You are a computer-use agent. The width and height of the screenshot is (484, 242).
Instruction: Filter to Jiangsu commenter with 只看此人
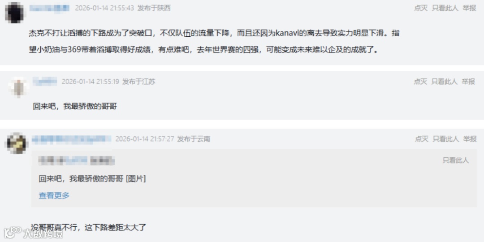pyautogui.click(x=444, y=82)
